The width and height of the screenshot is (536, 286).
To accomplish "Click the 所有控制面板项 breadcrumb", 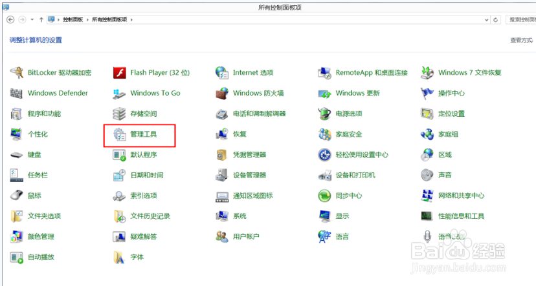I will pos(109,20).
